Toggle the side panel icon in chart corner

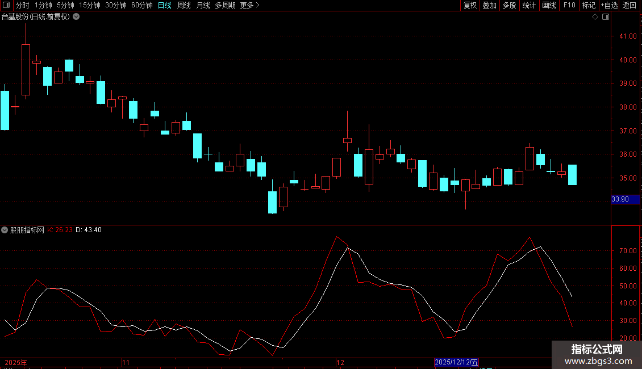606,17
